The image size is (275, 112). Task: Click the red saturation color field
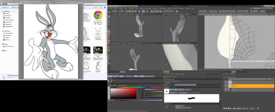pyautogui.click(x=123, y=94)
